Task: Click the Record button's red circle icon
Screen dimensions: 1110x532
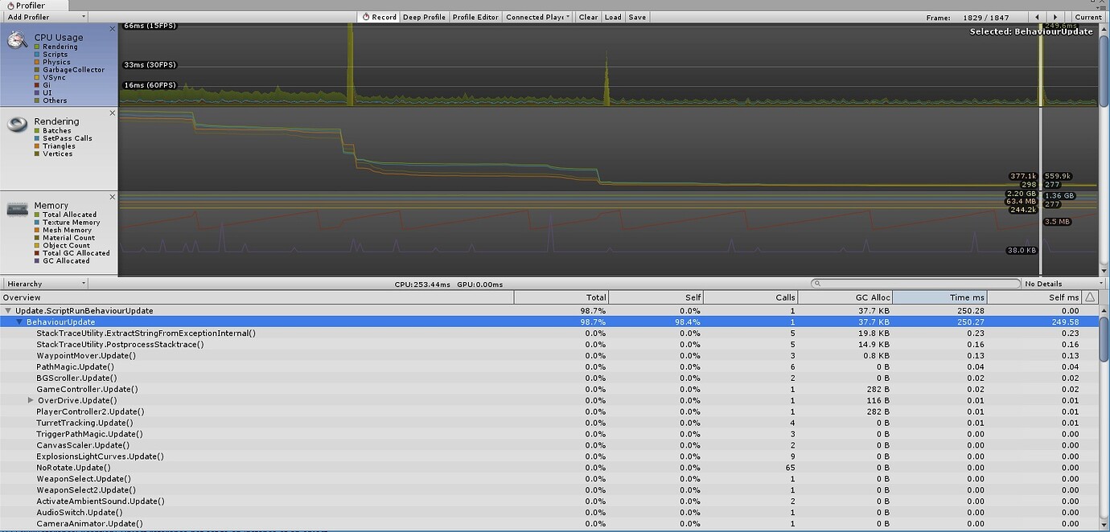Action: [x=366, y=16]
